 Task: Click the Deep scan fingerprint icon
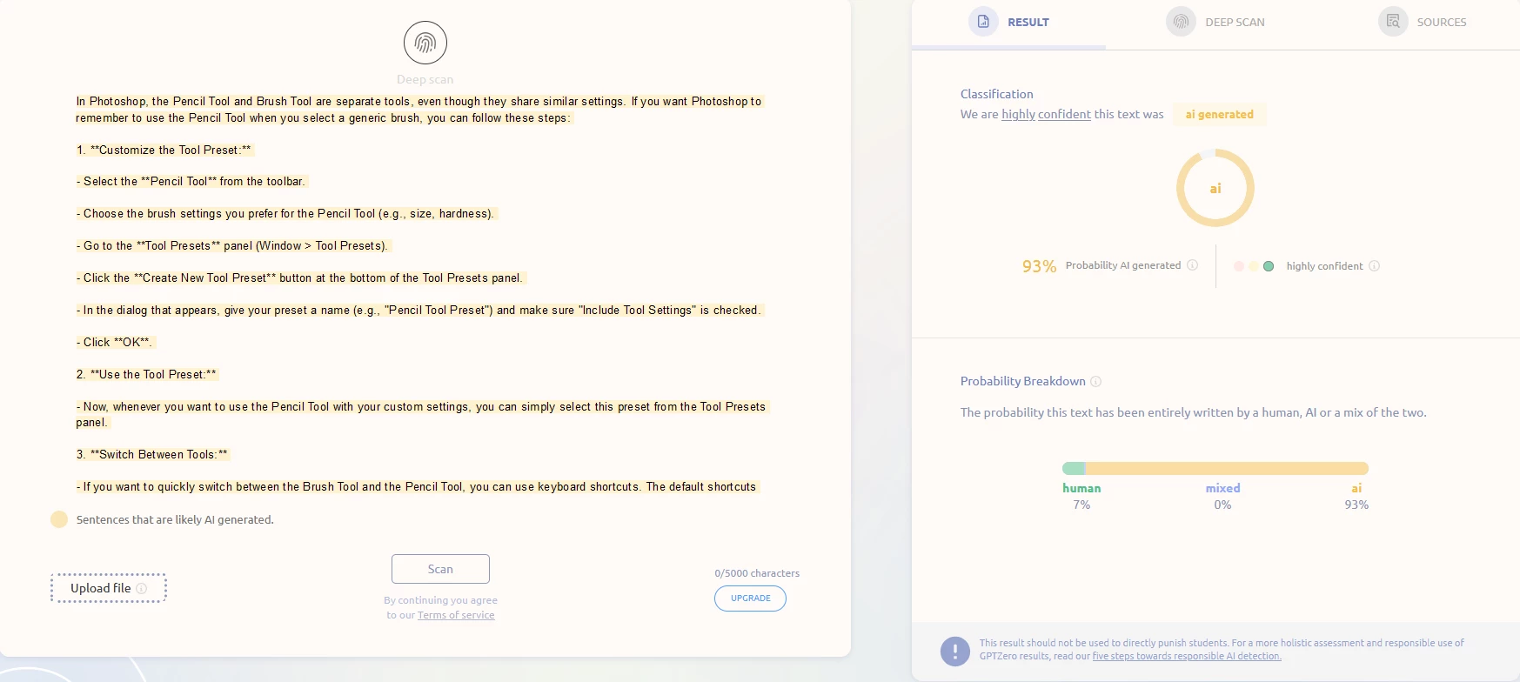click(425, 43)
